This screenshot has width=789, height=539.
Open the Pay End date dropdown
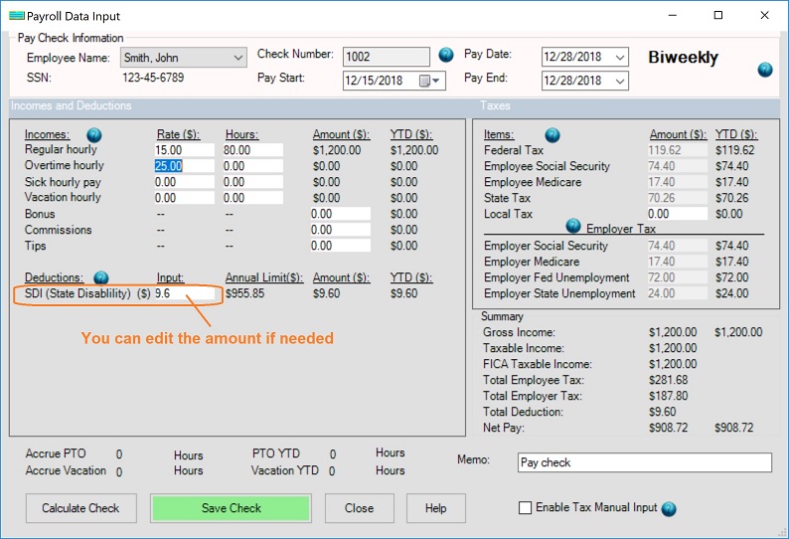click(x=620, y=81)
